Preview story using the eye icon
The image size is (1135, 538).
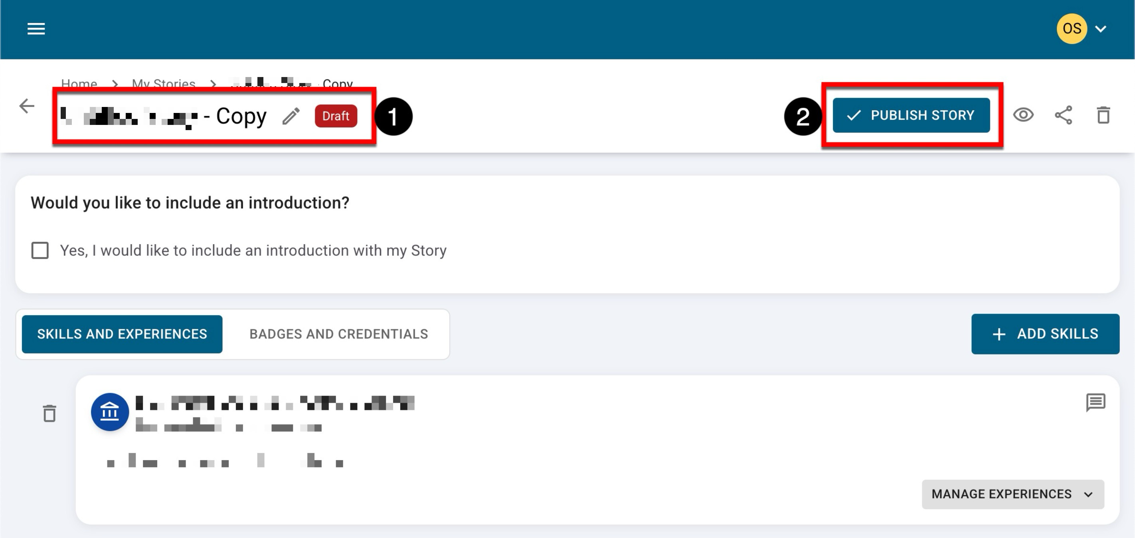(x=1023, y=115)
